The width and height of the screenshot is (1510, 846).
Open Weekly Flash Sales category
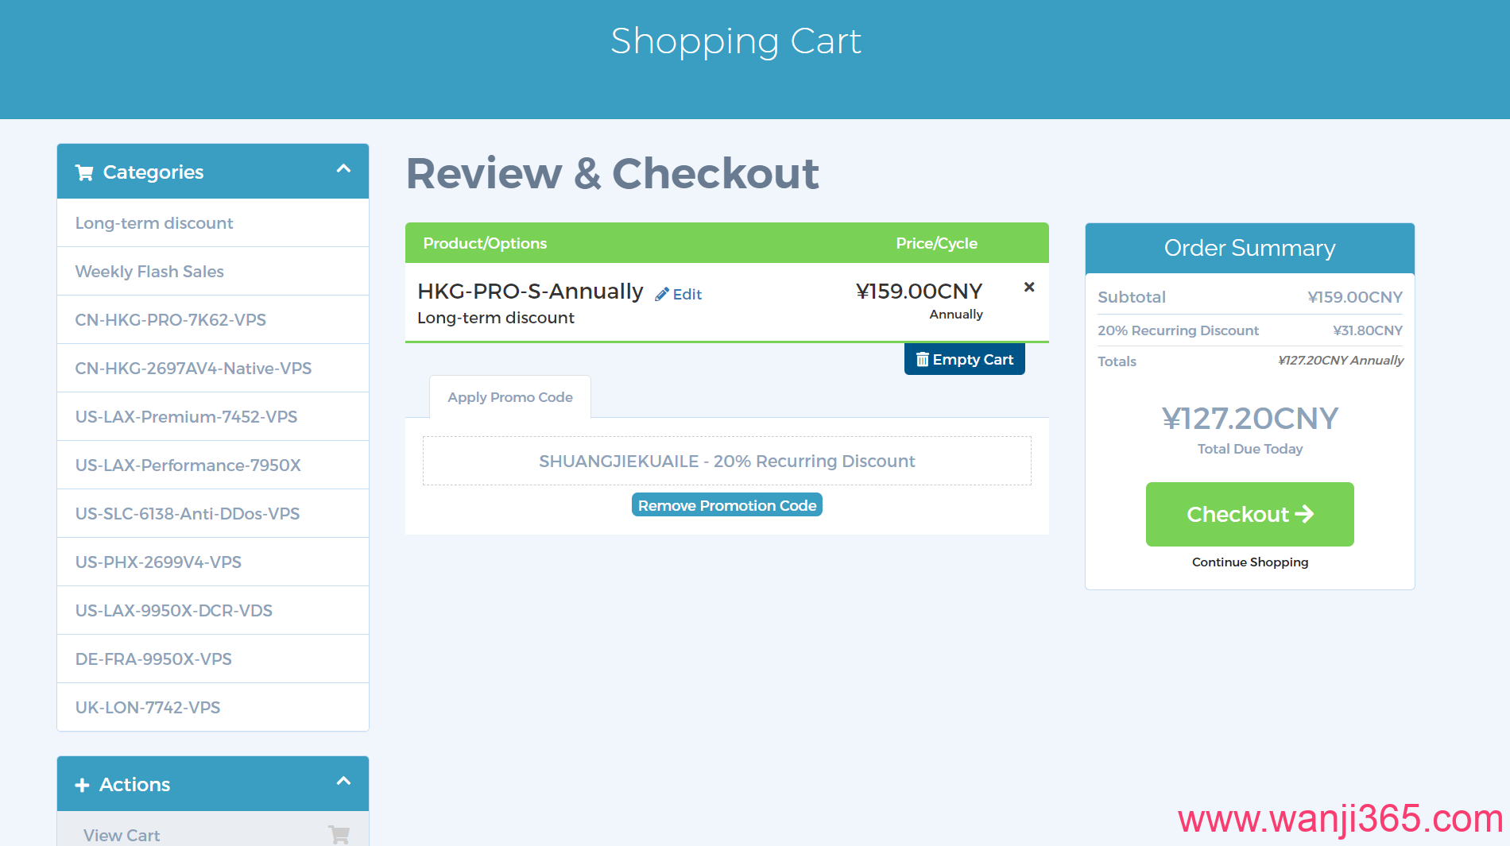(x=149, y=272)
